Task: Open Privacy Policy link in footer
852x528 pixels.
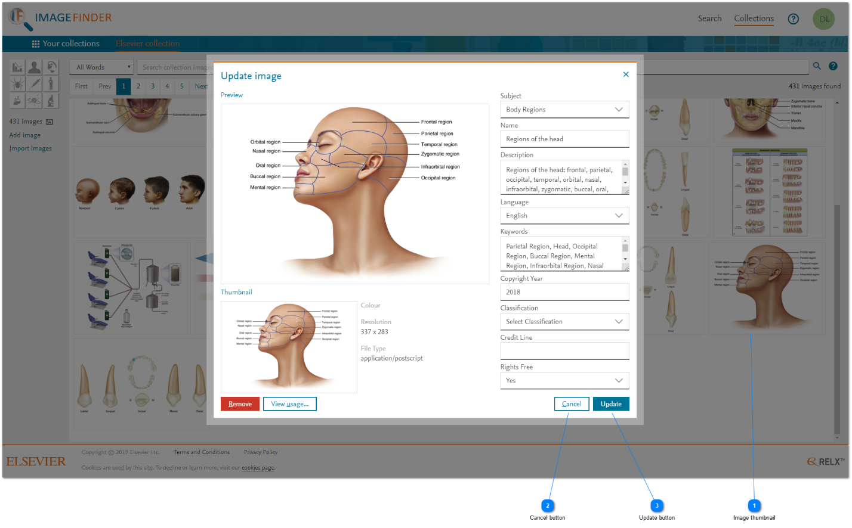Action: pos(261,452)
